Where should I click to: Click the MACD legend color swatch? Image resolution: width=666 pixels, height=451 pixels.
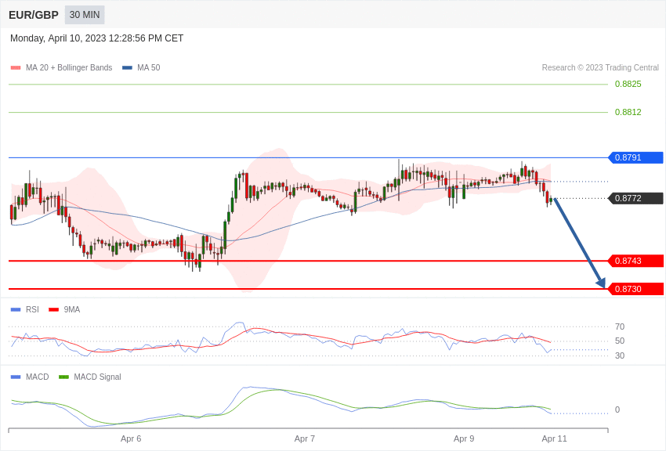pos(16,377)
